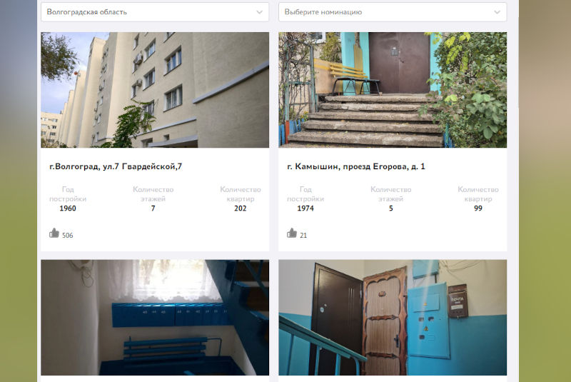
Task: Select floor count value 7
Action: pyautogui.click(x=153, y=208)
